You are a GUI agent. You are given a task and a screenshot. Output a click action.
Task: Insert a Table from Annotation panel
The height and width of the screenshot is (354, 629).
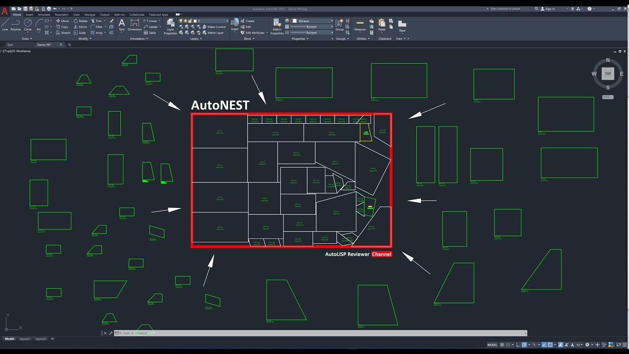coord(150,33)
